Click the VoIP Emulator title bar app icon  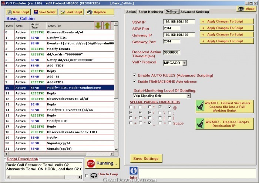point(3,3)
